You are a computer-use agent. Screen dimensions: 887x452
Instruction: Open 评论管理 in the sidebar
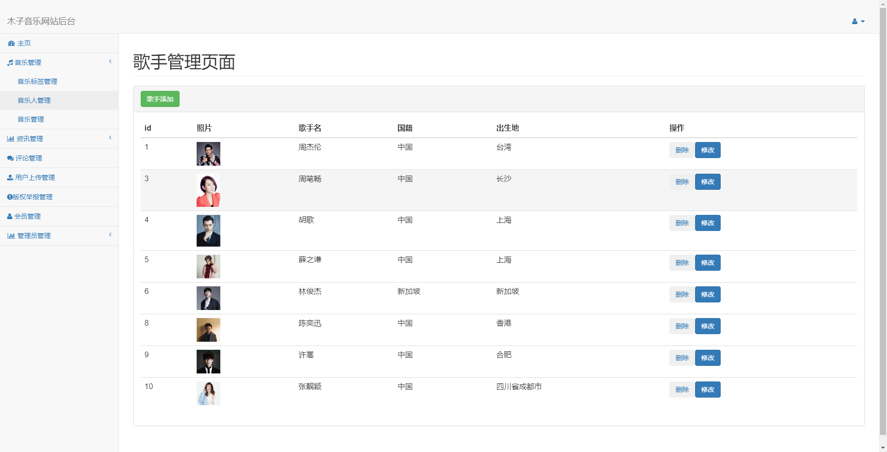tap(59, 158)
